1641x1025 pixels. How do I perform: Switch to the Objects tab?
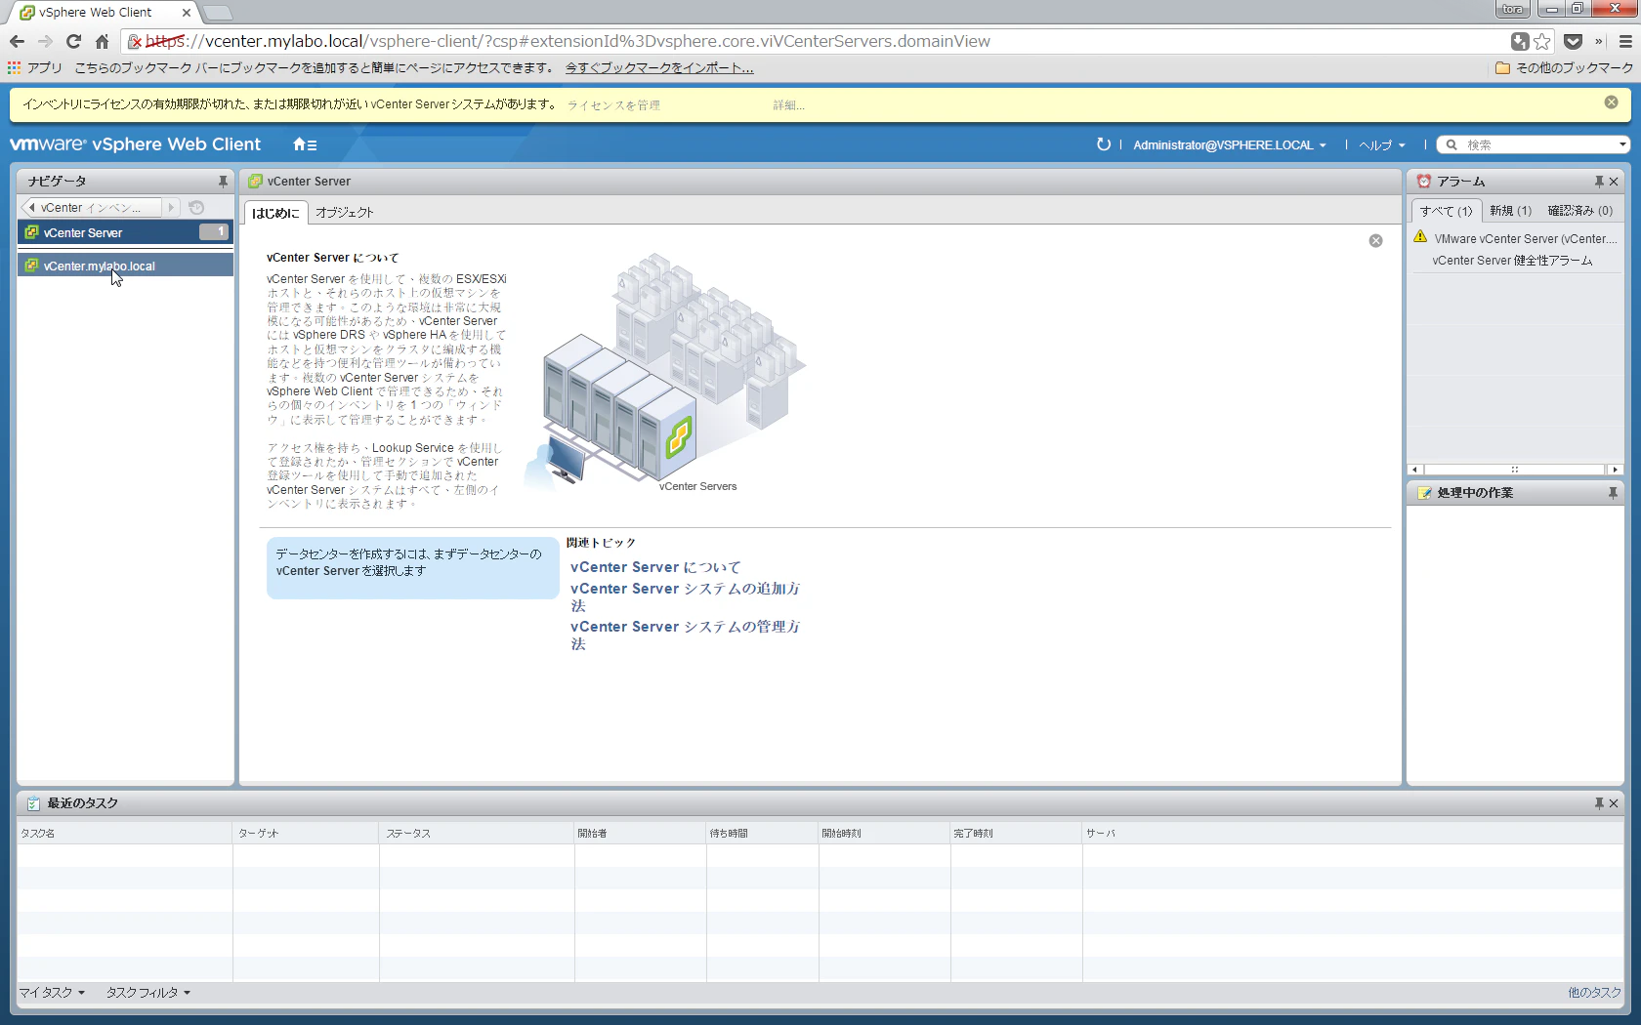click(x=345, y=213)
